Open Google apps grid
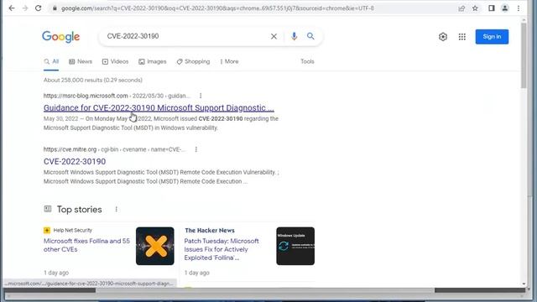The height and width of the screenshot is (302, 537). point(462,37)
